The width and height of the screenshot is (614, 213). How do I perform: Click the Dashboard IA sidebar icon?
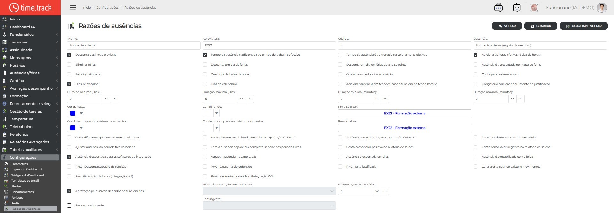tap(4, 27)
